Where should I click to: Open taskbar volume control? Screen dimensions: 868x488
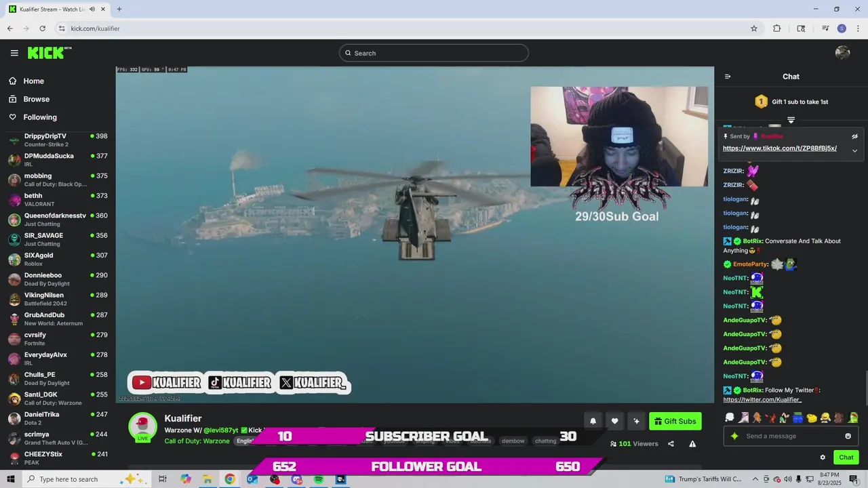click(x=787, y=479)
